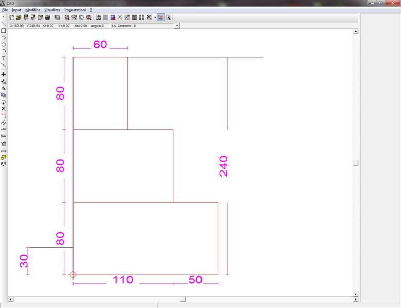This screenshot has width=401, height=308.
Task: Click the 30 dimension text
Action: (x=24, y=261)
